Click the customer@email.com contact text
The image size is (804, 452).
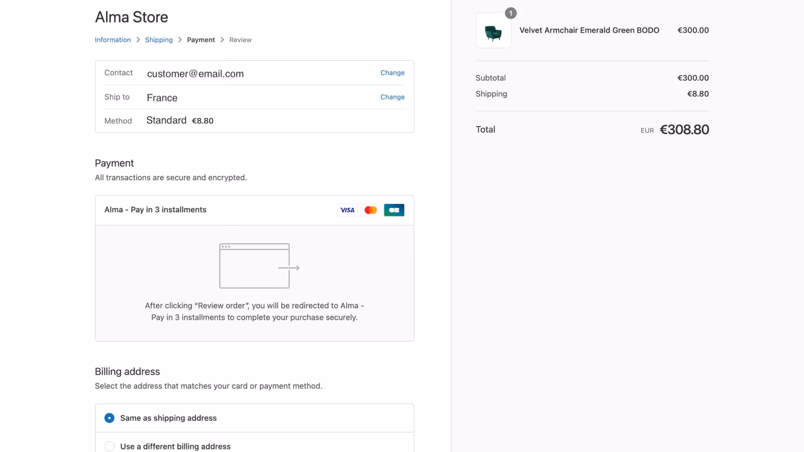pos(195,74)
